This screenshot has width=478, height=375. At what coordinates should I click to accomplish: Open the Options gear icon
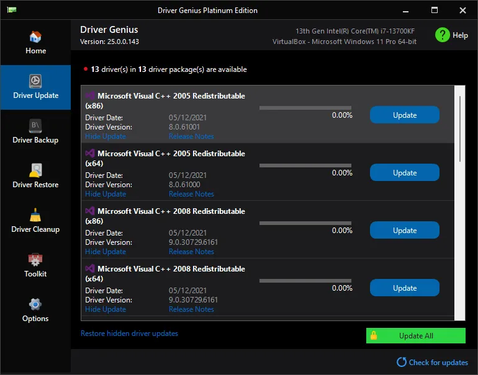[x=35, y=304]
